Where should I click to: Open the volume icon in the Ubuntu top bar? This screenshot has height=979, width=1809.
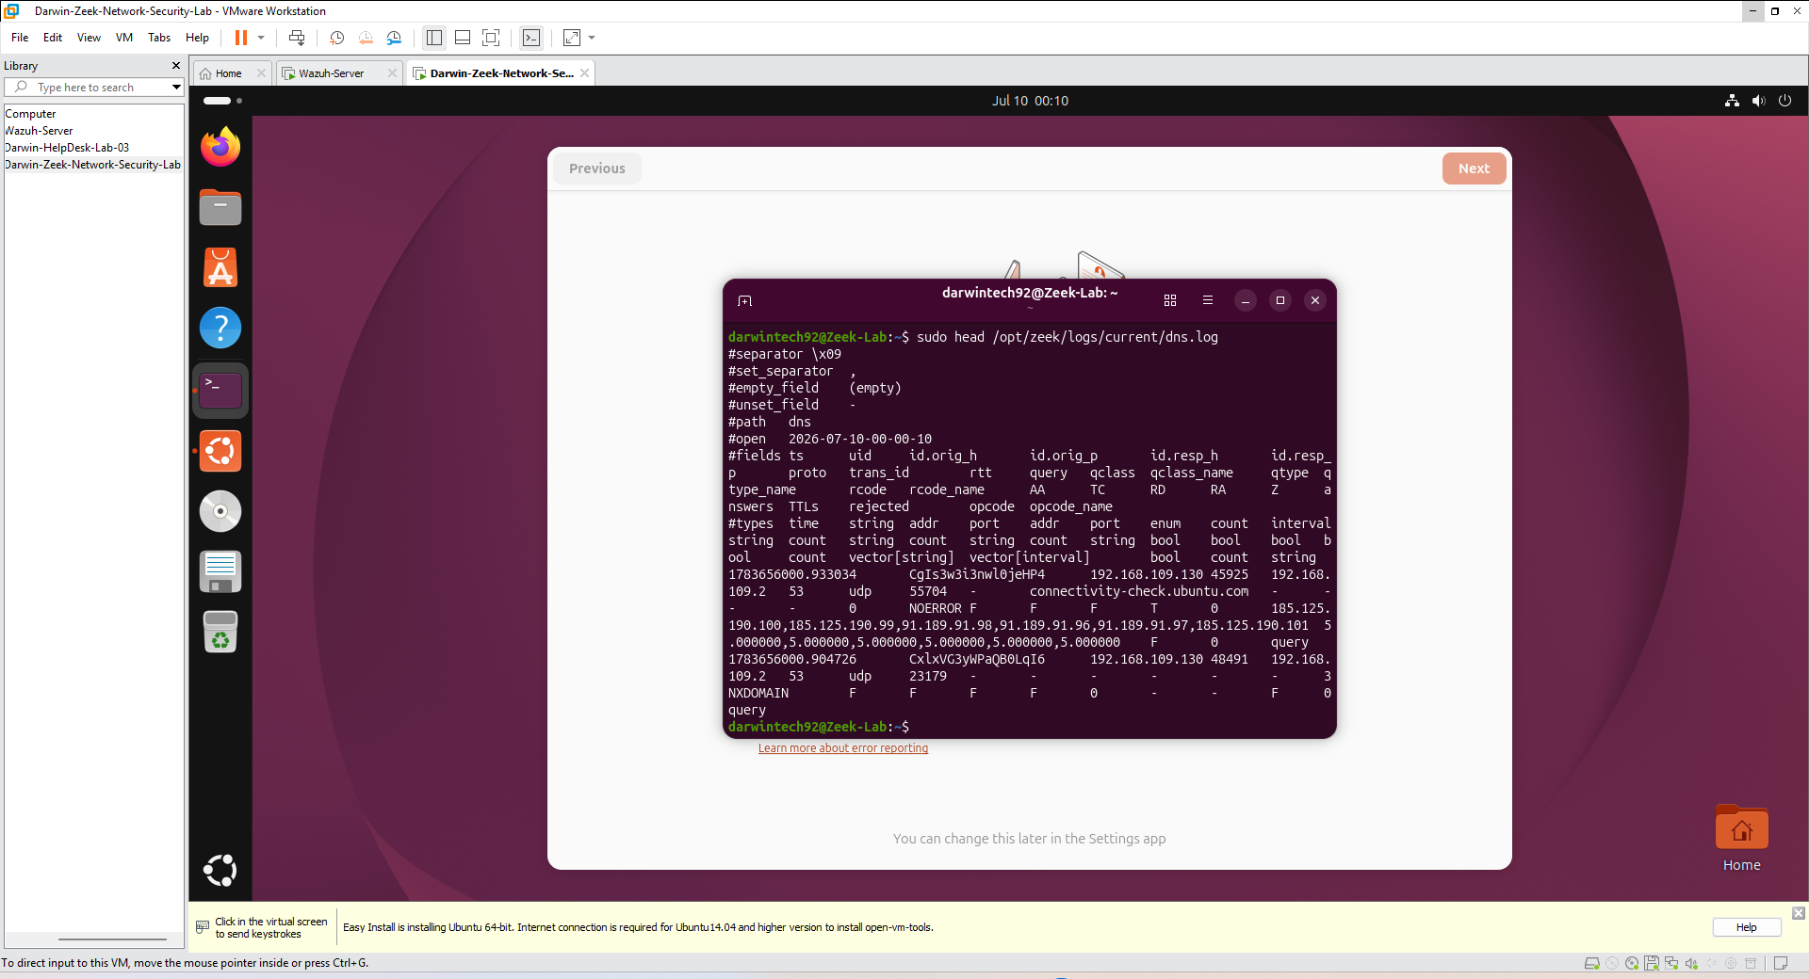tap(1758, 101)
